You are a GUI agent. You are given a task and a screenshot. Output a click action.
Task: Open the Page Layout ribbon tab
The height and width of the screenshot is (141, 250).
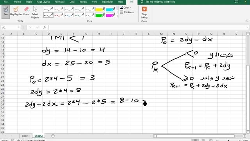pyautogui.click(x=43, y=2)
